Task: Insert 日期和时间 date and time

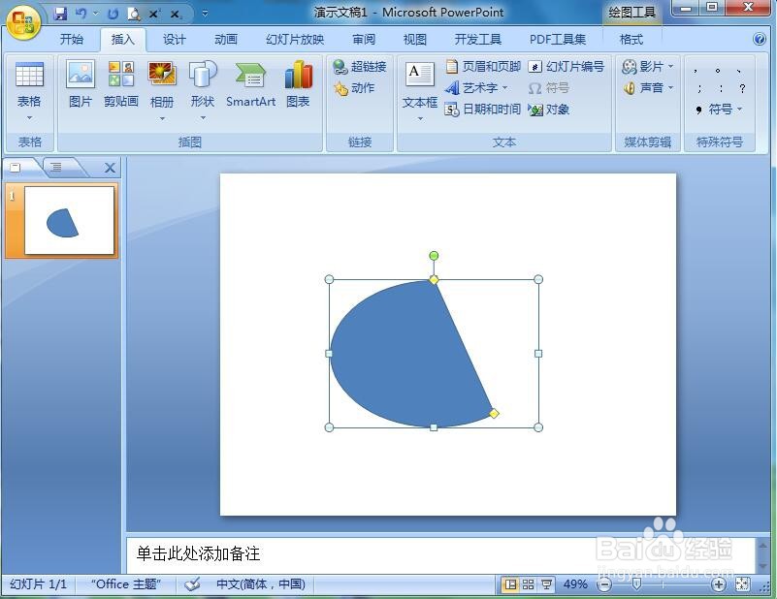Action: tap(483, 110)
